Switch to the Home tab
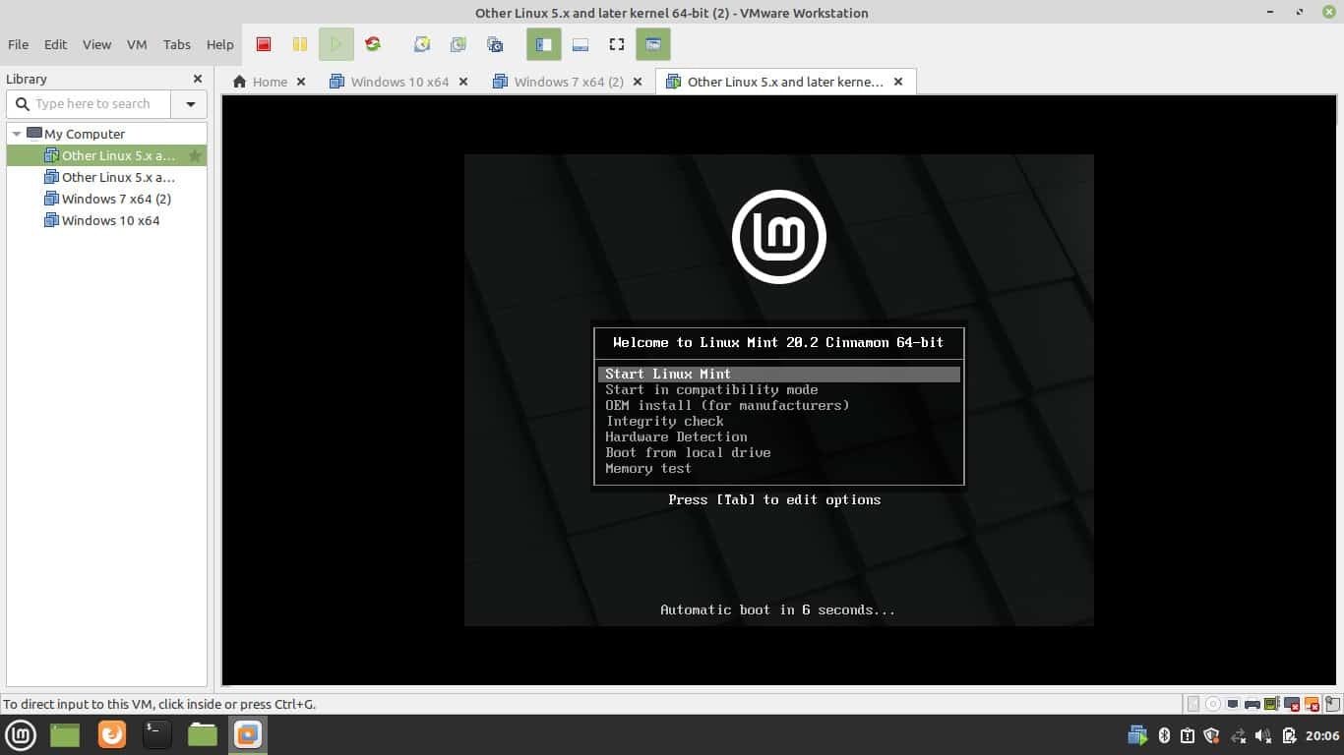 pos(260,82)
